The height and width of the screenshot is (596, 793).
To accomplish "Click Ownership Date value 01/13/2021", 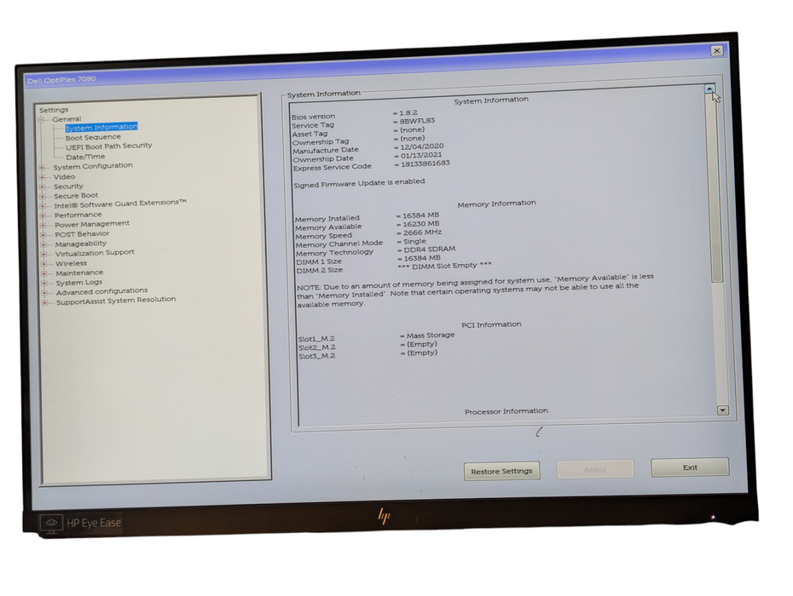I will [x=420, y=155].
